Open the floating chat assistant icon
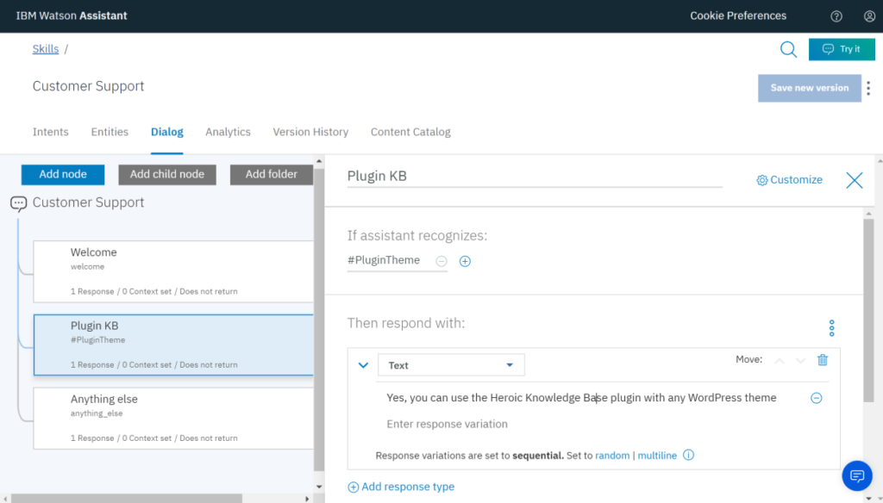 coord(856,475)
